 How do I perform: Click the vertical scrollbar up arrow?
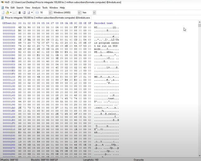(199, 22)
